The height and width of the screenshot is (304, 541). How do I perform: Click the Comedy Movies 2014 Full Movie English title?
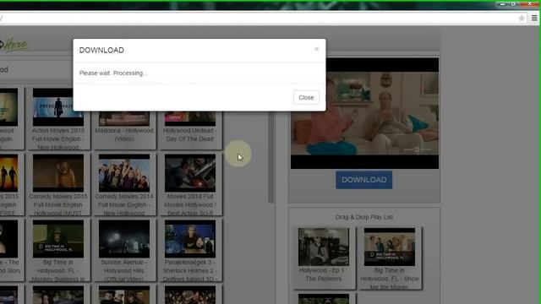point(124,204)
